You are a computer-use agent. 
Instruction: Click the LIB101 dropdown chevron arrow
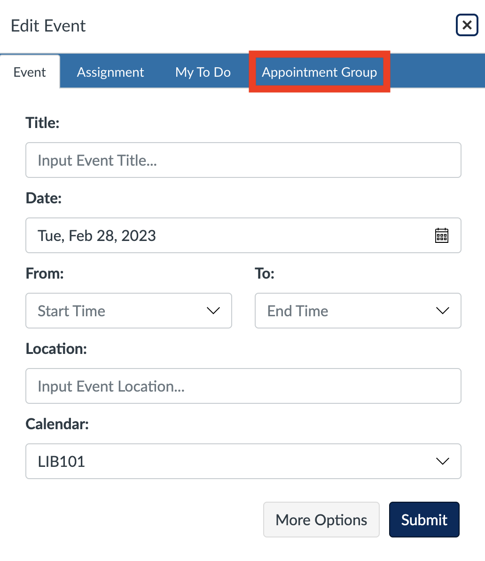point(443,461)
